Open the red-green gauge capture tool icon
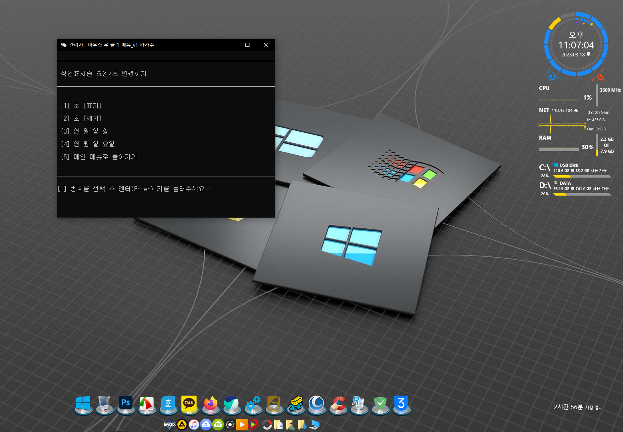The height and width of the screenshot is (432, 623). tap(147, 404)
